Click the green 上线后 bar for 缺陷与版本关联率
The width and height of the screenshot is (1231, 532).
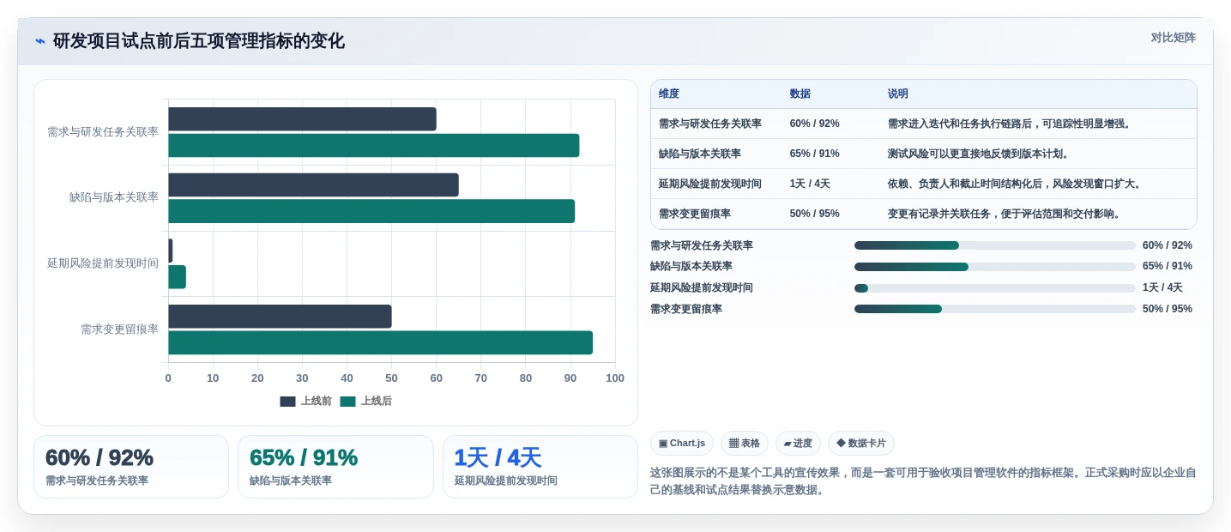point(371,211)
